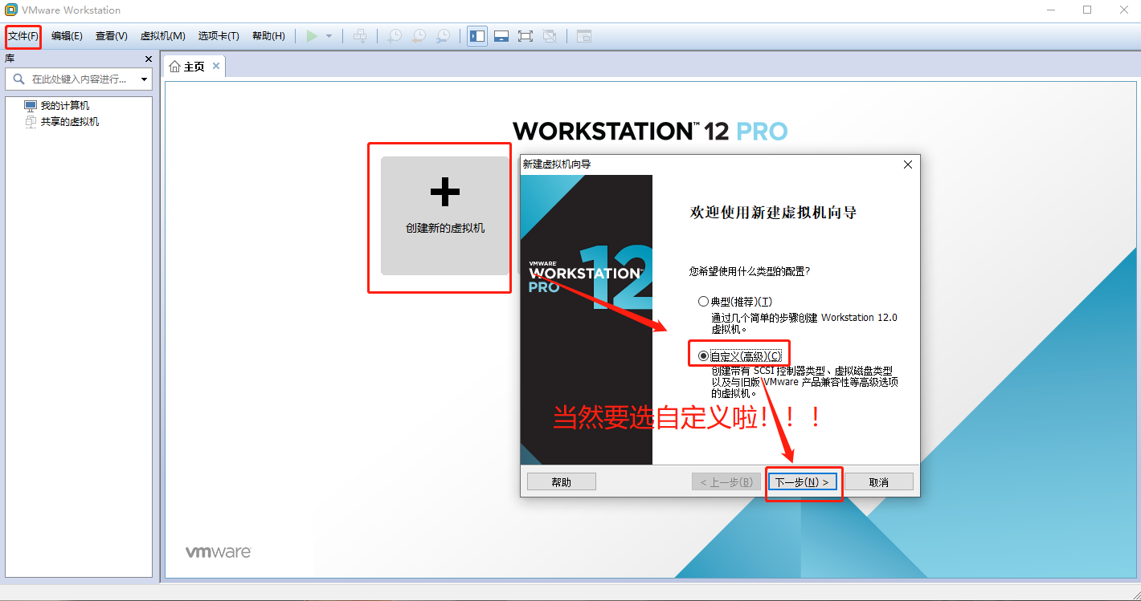1141x601 pixels.
Task: Open the 选项卡(T) menu
Action: [x=219, y=36]
